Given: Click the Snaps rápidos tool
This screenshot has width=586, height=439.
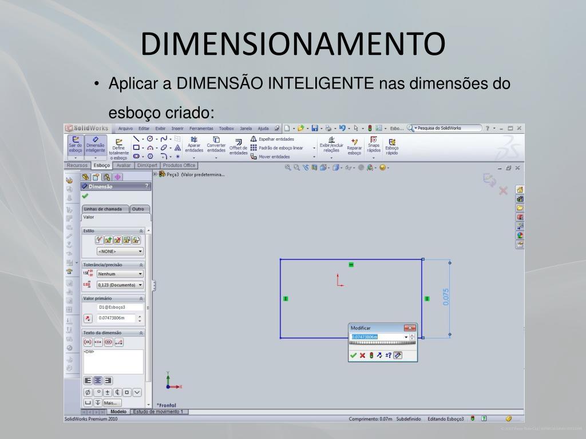Looking at the screenshot, I should [373, 145].
